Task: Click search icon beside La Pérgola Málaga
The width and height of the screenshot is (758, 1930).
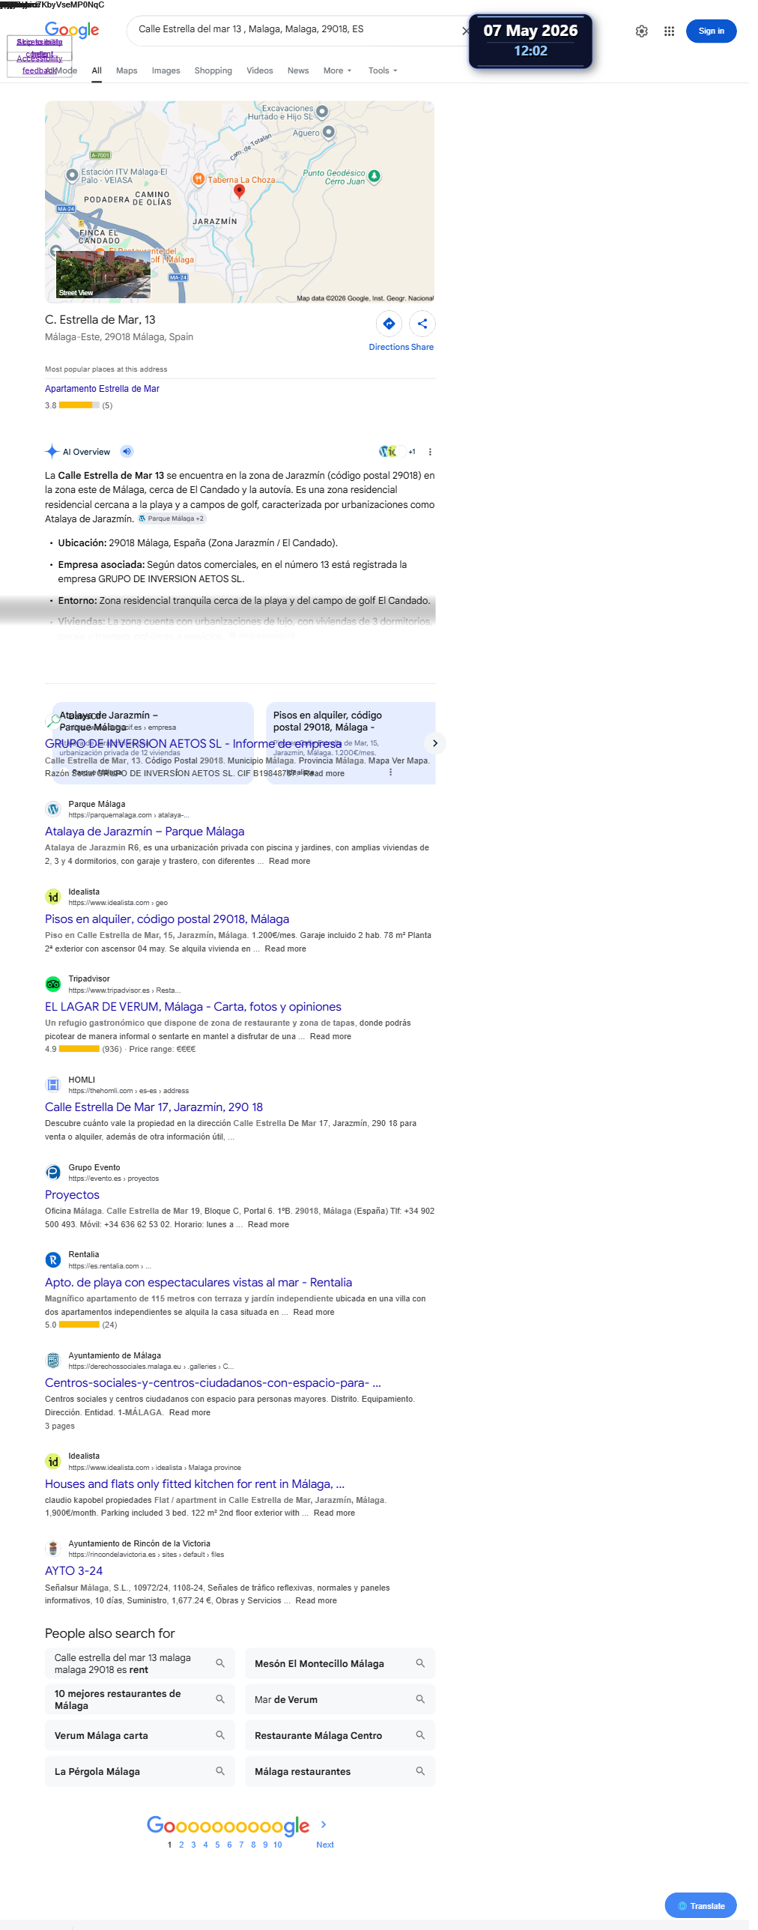Action: click(220, 1771)
